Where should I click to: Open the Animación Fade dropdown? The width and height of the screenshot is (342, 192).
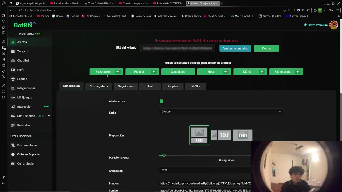[205, 170]
